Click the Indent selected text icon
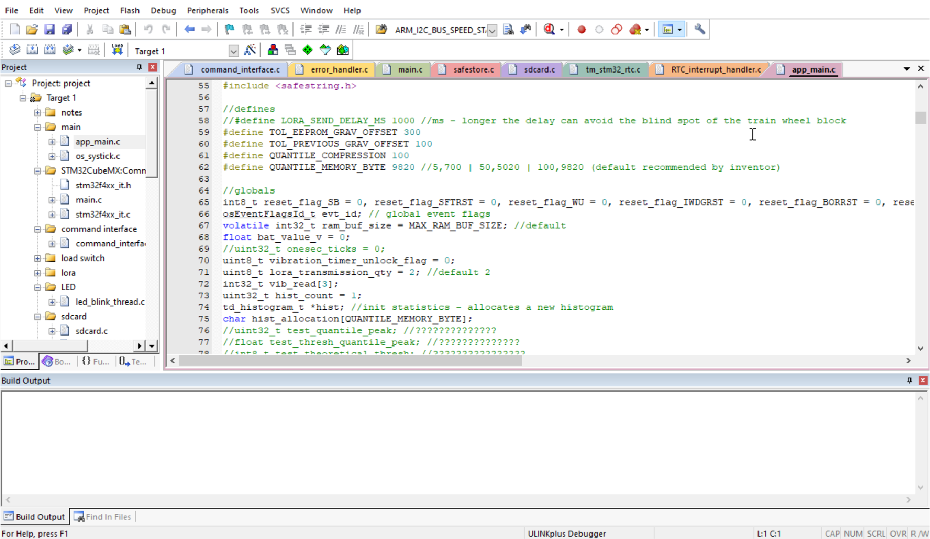 [306, 29]
